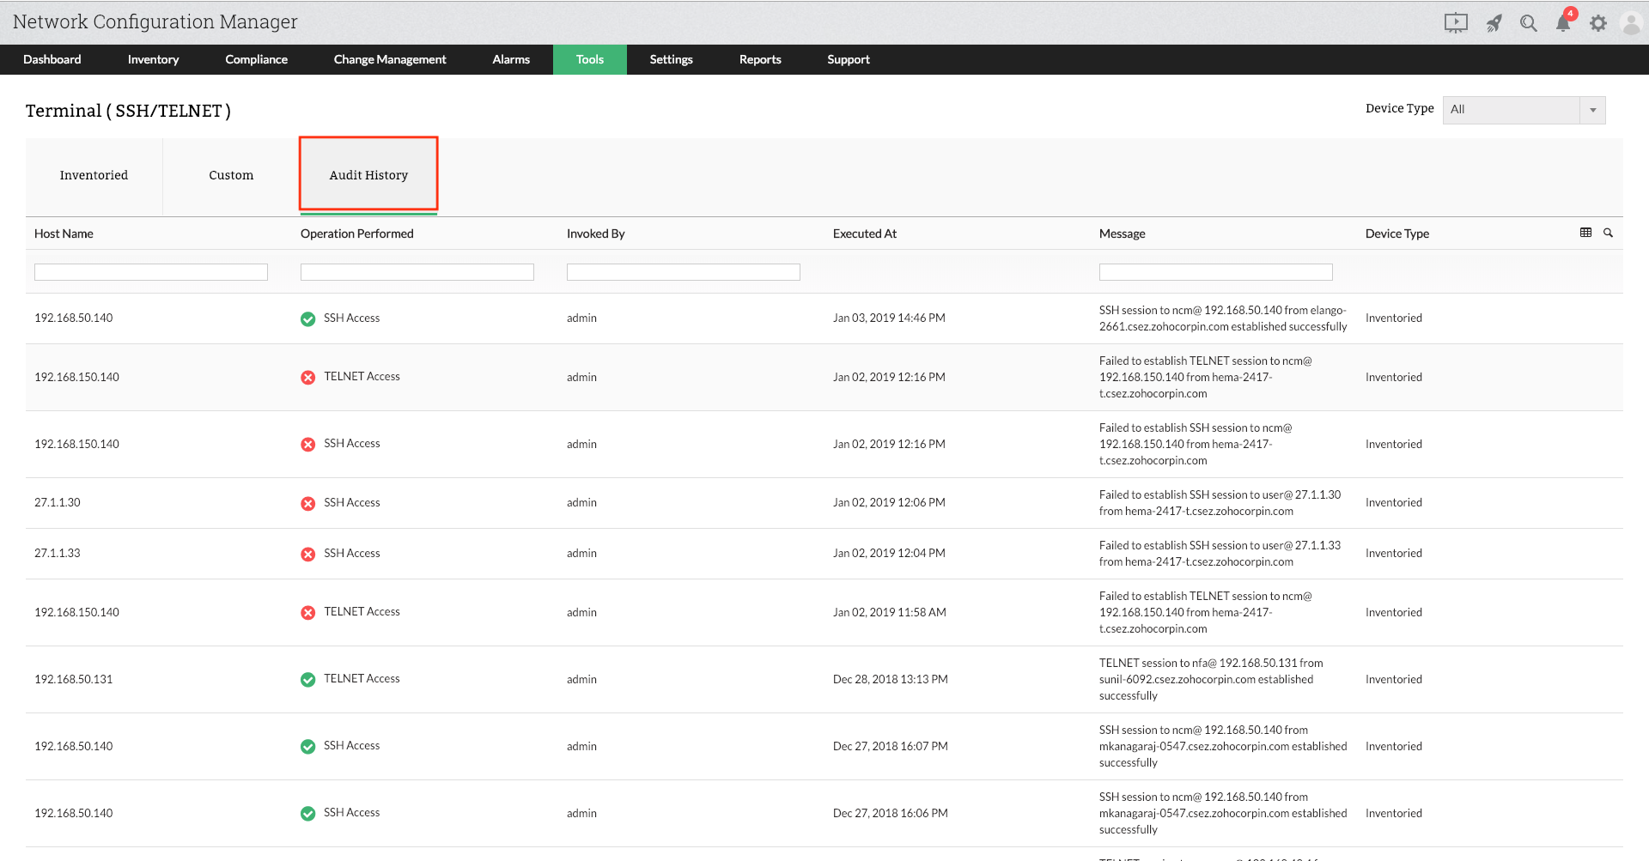Select Change Management in the navigation bar
1649x861 pixels.
(390, 59)
